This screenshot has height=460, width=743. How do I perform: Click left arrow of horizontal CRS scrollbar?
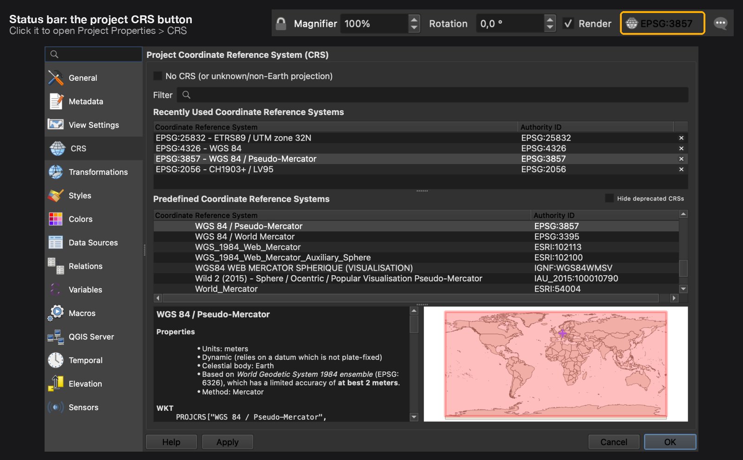pyautogui.click(x=158, y=298)
